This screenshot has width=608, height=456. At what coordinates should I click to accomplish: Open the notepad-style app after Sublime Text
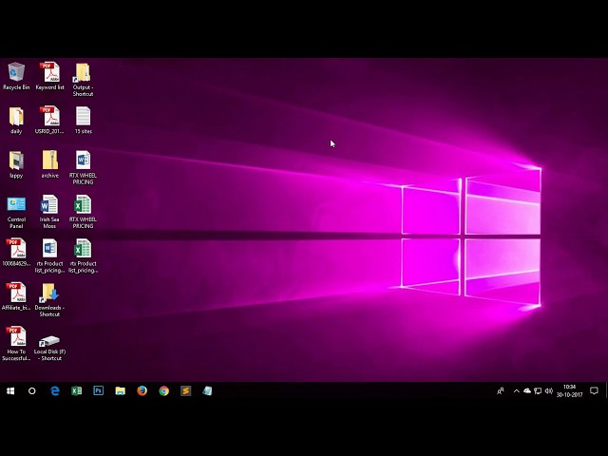pyautogui.click(x=207, y=390)
